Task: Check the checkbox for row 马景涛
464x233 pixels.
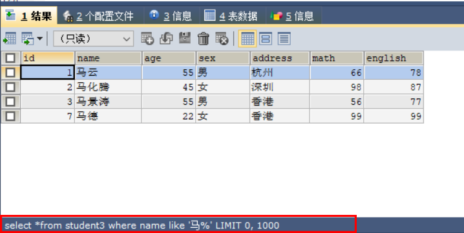Action: [10, 102]
